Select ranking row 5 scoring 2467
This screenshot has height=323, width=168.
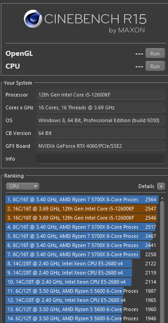click(81, 236)
